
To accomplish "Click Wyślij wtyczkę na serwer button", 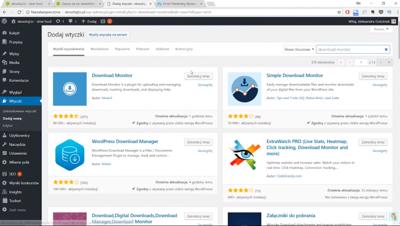I will 108,35.
